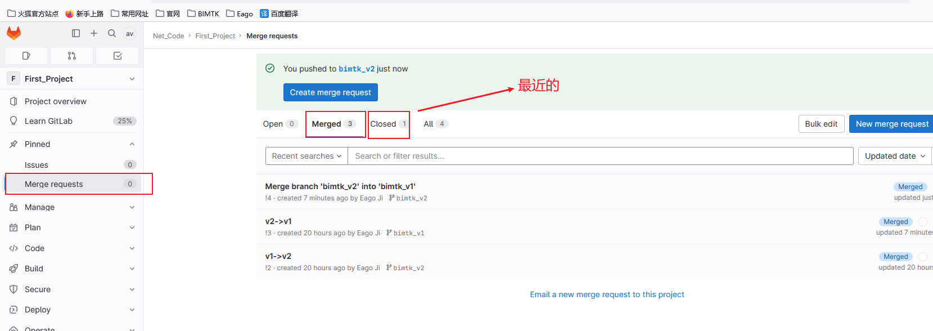The height and width of the screenshot is (331, 933).
Task: Open the user avatar menu
Action: pyautogui.click(x=130, y=33)
